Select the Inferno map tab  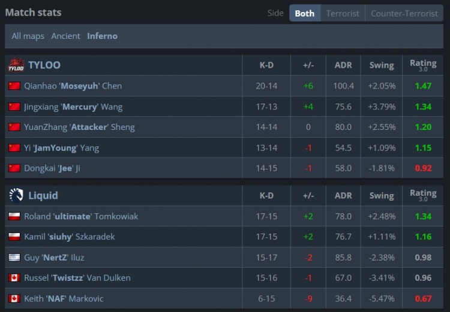[102, 36]
